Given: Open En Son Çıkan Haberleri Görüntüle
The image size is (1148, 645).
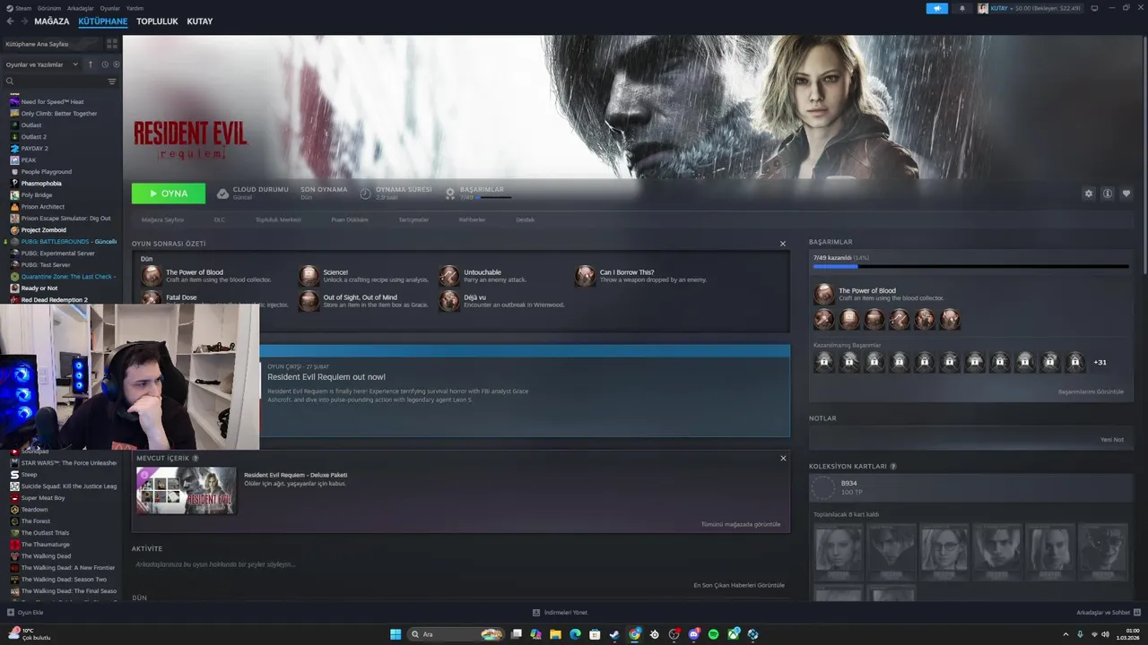Looking at the screenshot, I should 739,585.
